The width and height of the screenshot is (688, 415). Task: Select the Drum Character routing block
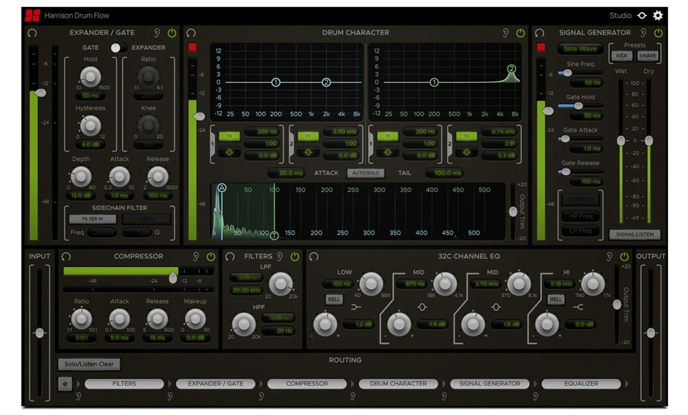(x=398, y=383)
